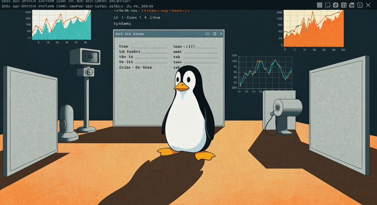Click the panel view icon left of empty square
Screen dimensions: 377x205
point(319,5)
